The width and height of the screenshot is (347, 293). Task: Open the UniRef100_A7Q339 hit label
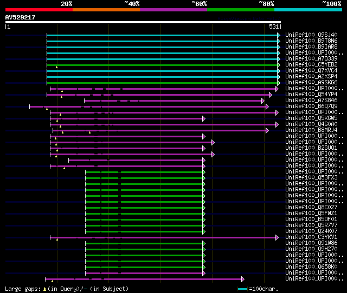(311, 59)
